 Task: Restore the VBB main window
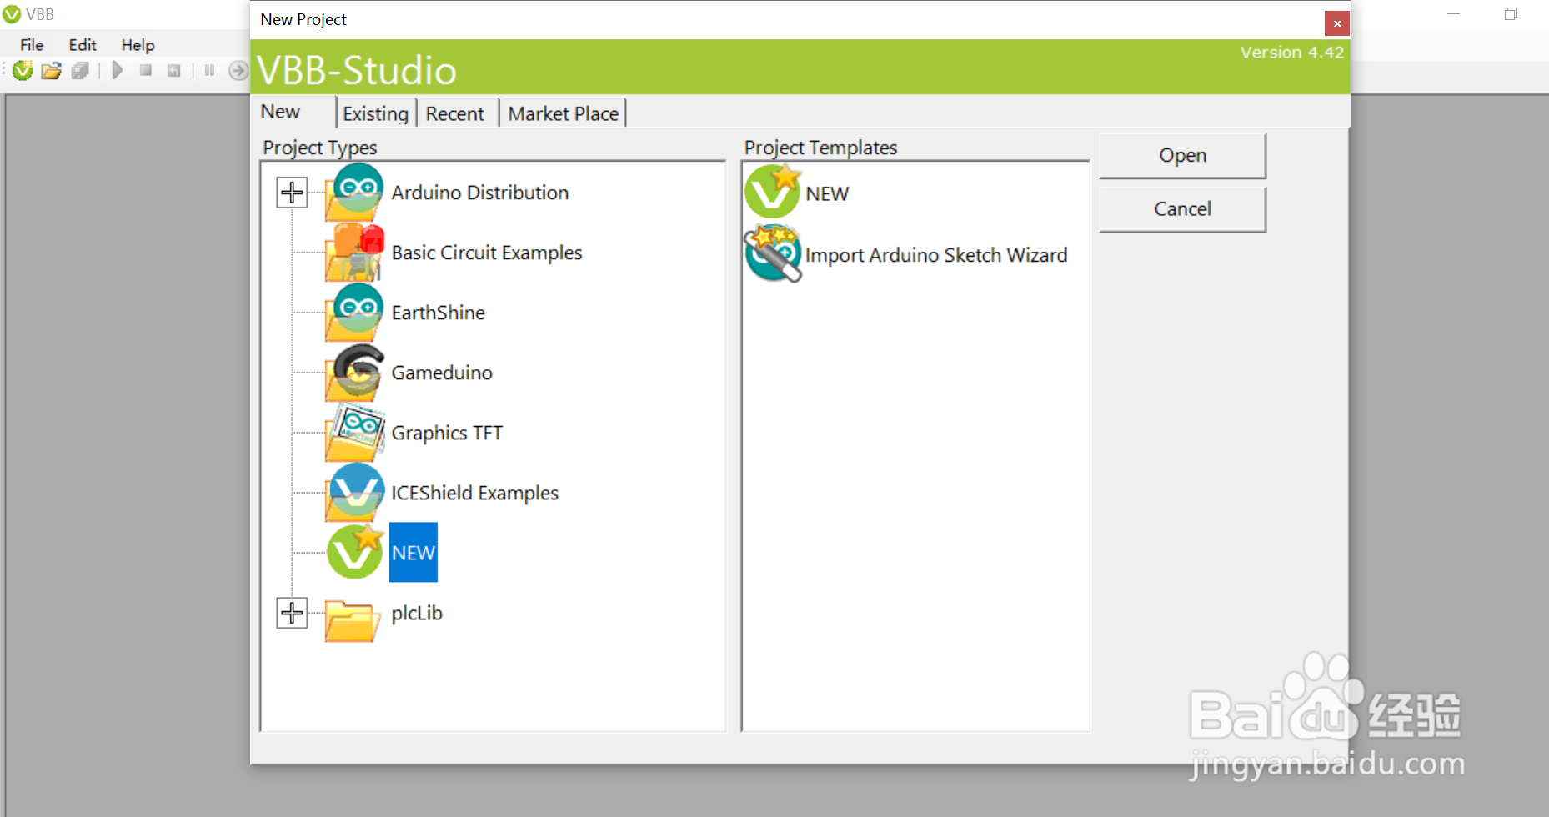[x=1511, y=14]
